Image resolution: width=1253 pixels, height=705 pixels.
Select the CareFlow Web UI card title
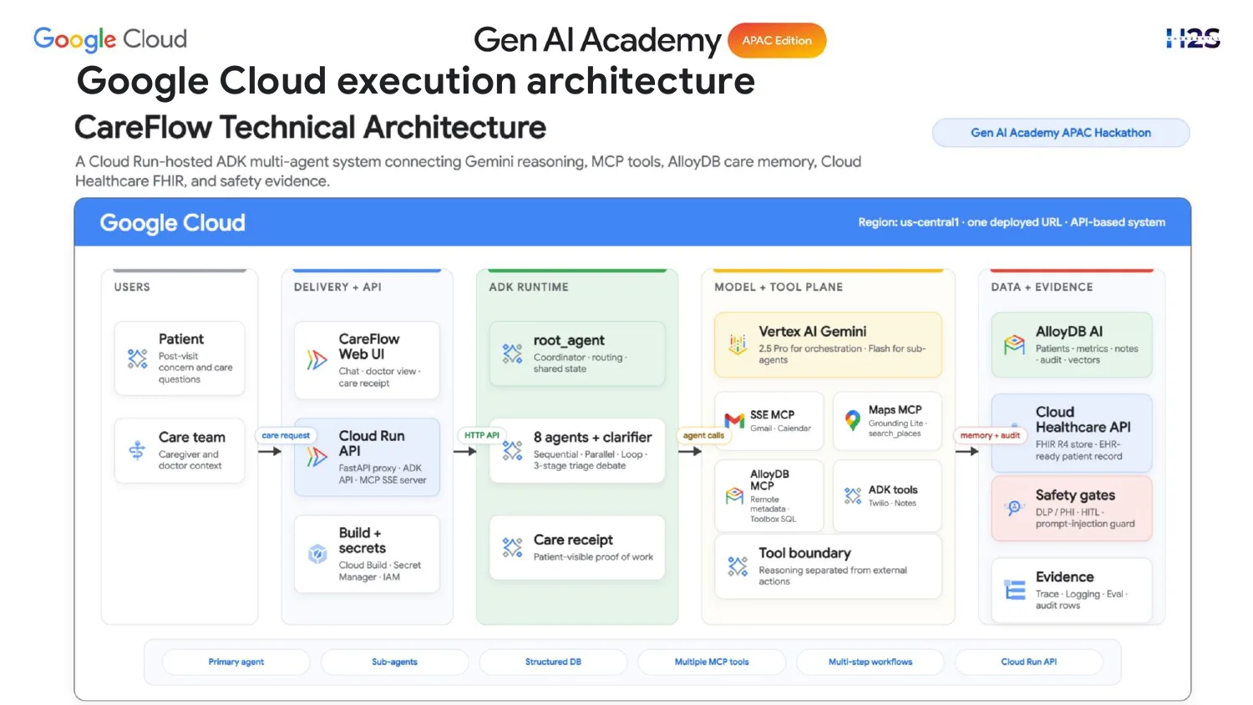[x=369, y=347]
